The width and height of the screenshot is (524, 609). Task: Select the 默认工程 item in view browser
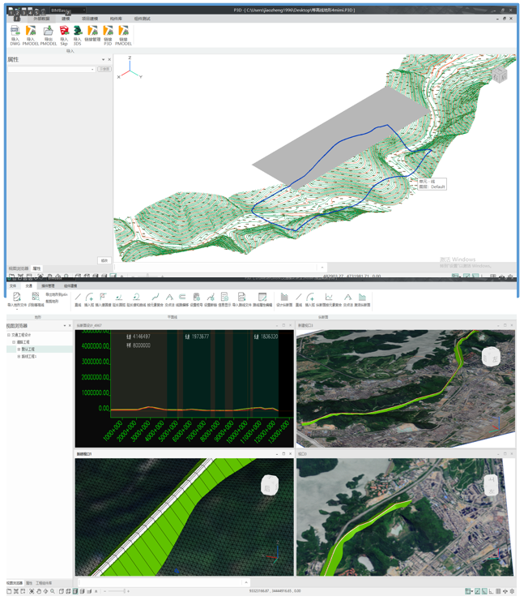point(28,350)
